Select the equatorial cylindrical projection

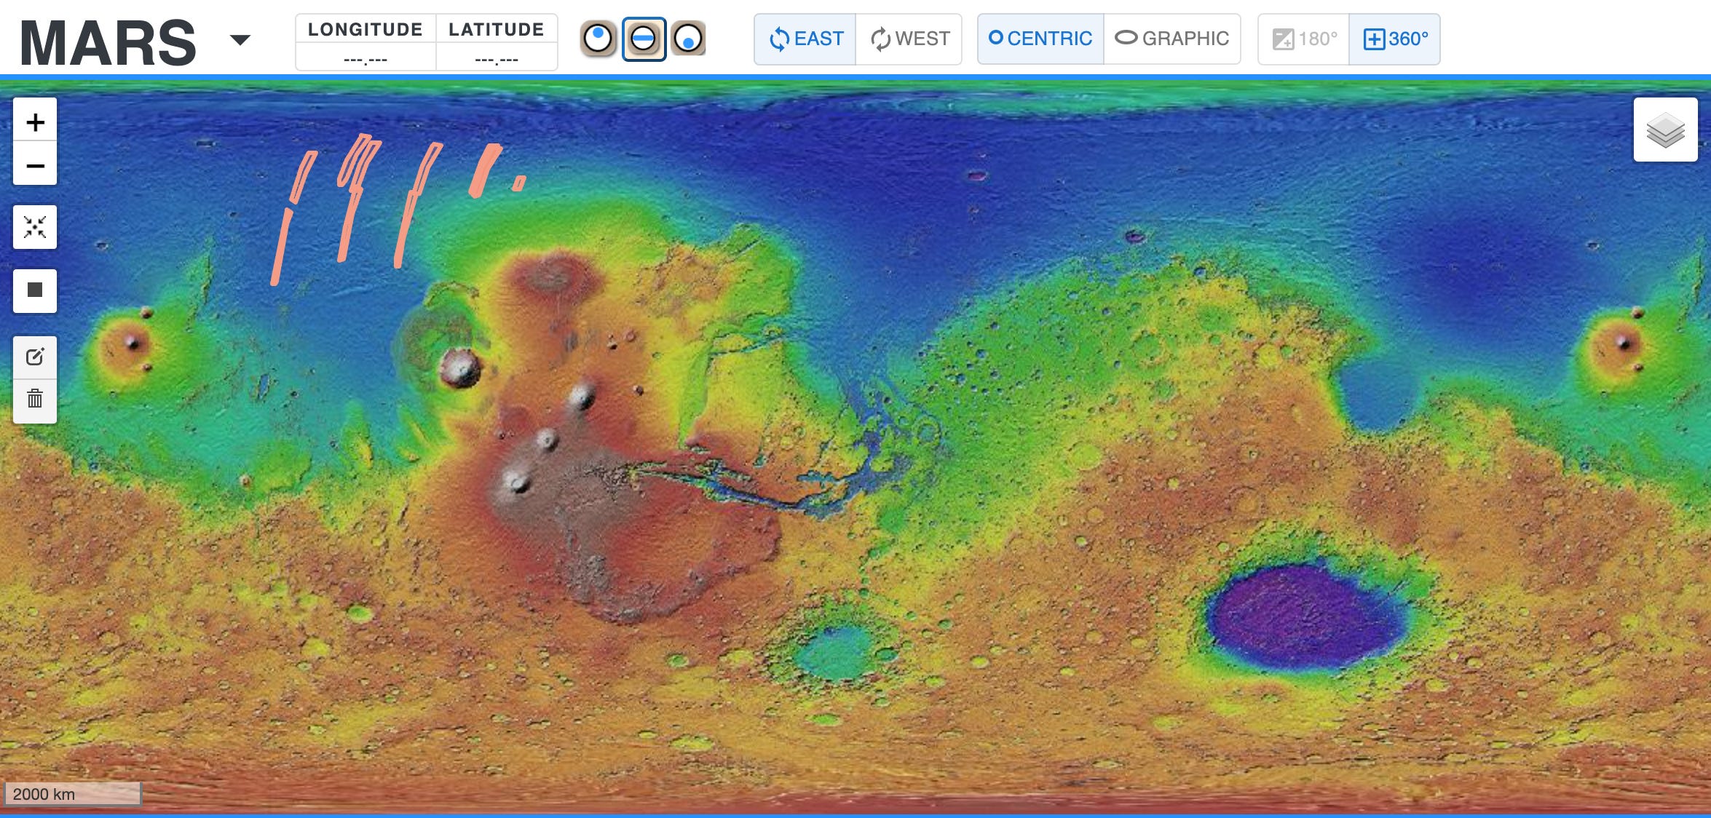644,39
